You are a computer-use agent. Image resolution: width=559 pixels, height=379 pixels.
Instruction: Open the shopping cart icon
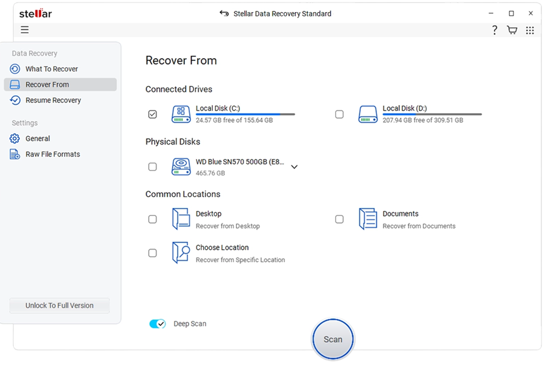(512, 30)
